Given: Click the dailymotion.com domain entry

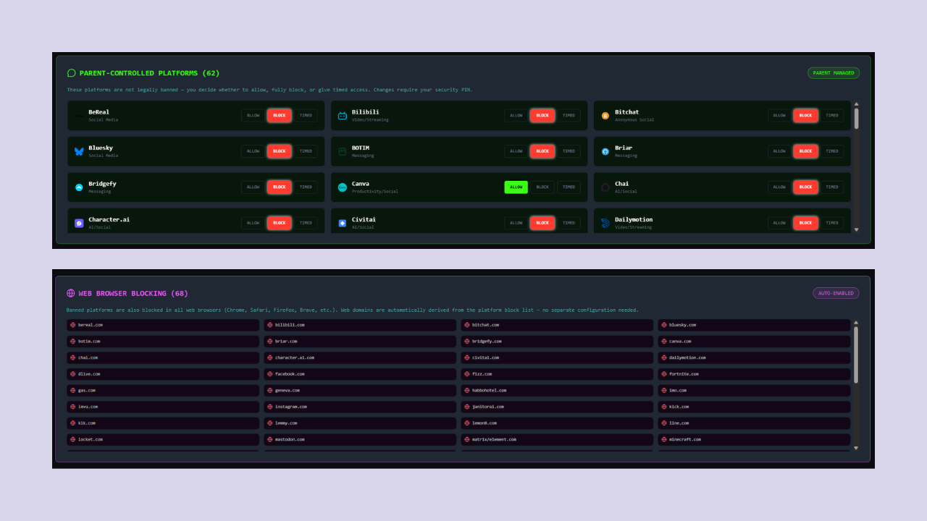Looking at the screenshot, I should click(754, 357).
